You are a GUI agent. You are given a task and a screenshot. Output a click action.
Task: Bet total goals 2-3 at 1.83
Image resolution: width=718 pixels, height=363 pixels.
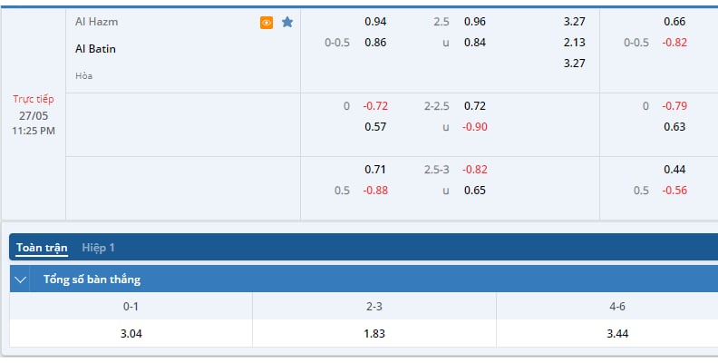click(x=374, y=334)
